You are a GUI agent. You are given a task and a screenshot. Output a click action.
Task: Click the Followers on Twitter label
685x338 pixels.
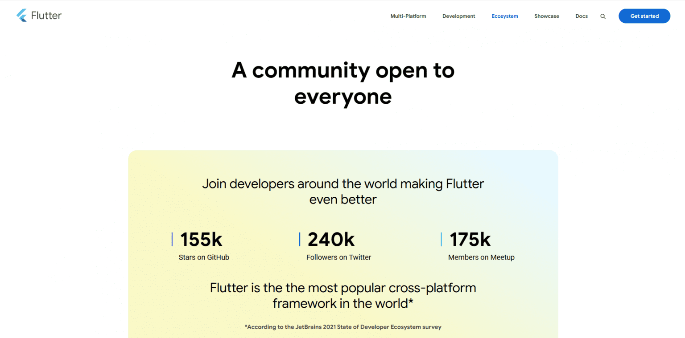[338, 257]
